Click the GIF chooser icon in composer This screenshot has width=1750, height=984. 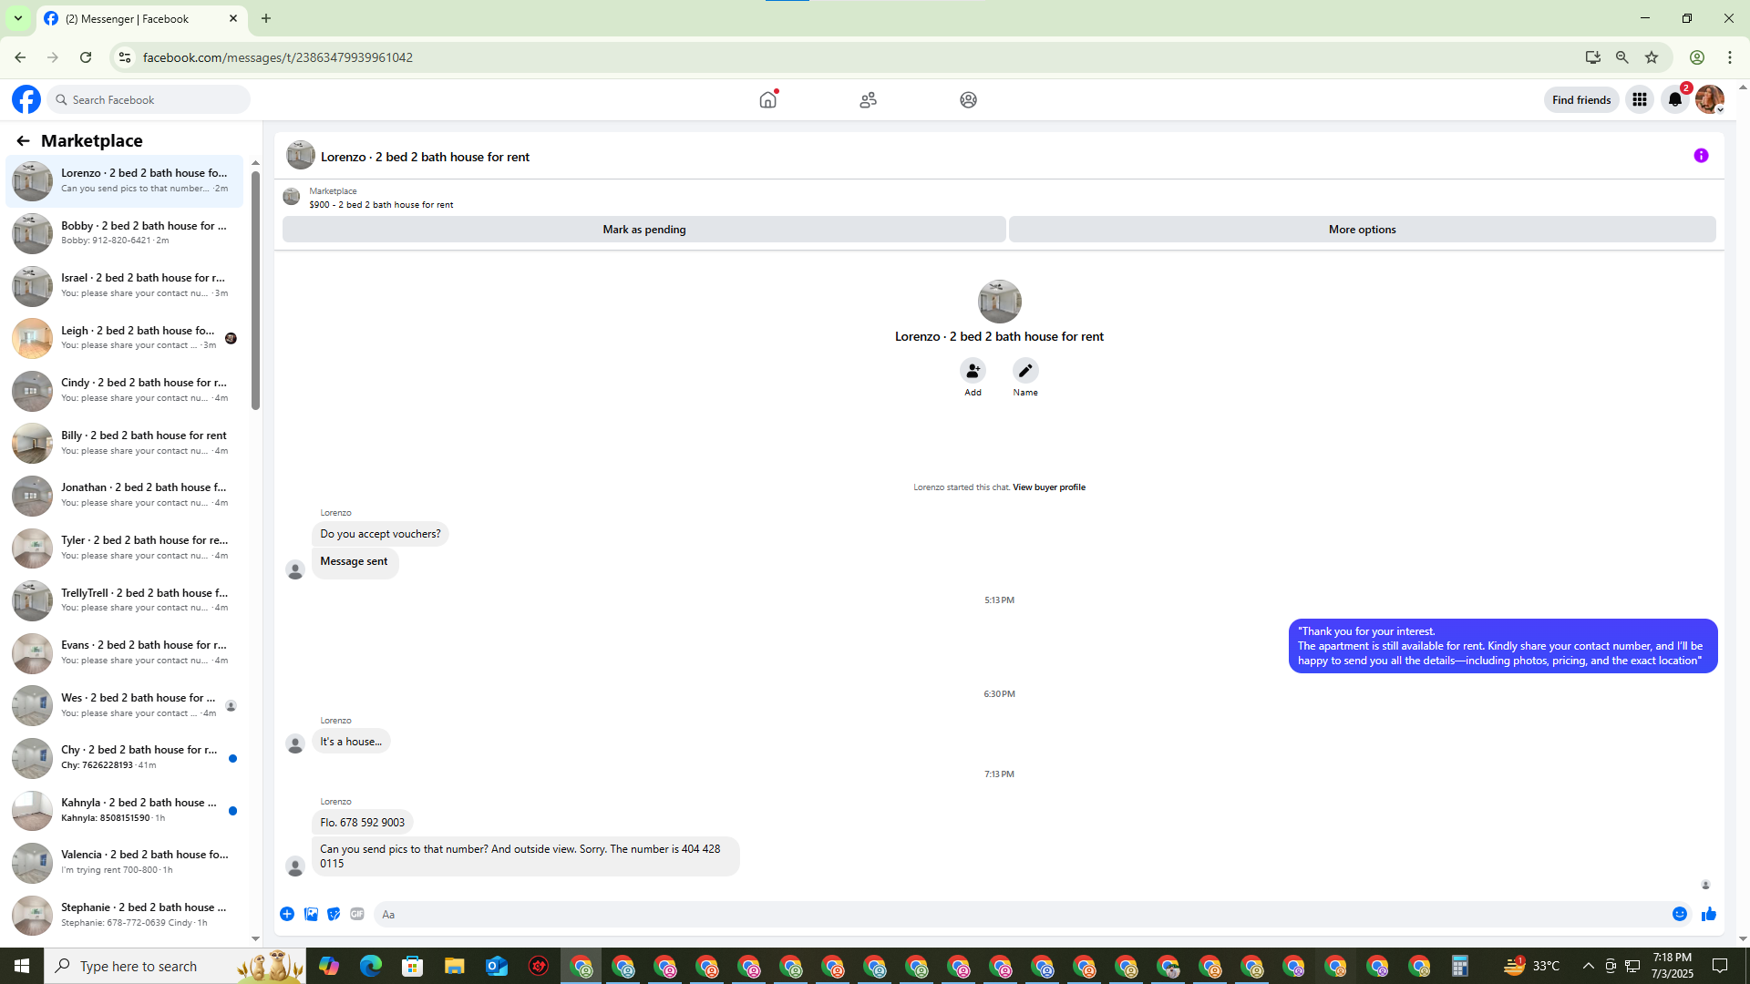pos(357,914)
